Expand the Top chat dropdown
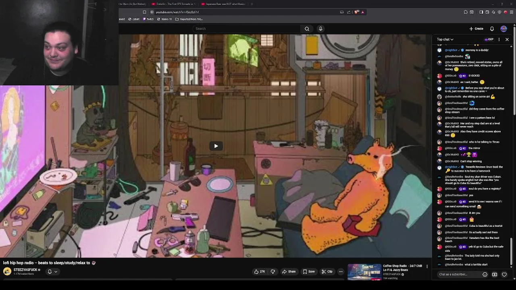 [x=445, y=39]
